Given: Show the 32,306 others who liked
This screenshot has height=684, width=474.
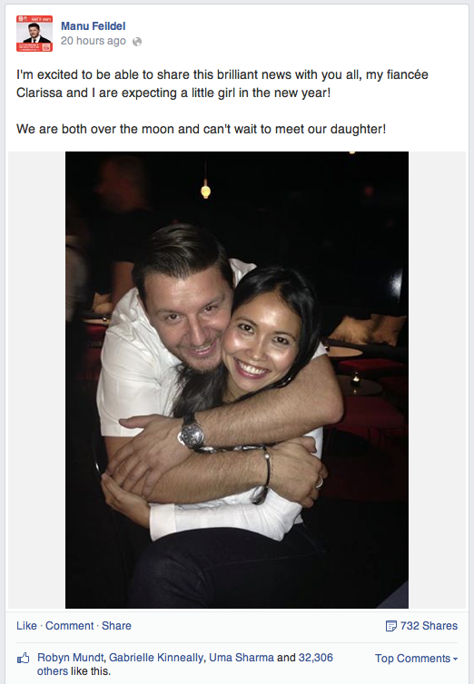Looking at the screenshot, I should [x=316, y=658].
